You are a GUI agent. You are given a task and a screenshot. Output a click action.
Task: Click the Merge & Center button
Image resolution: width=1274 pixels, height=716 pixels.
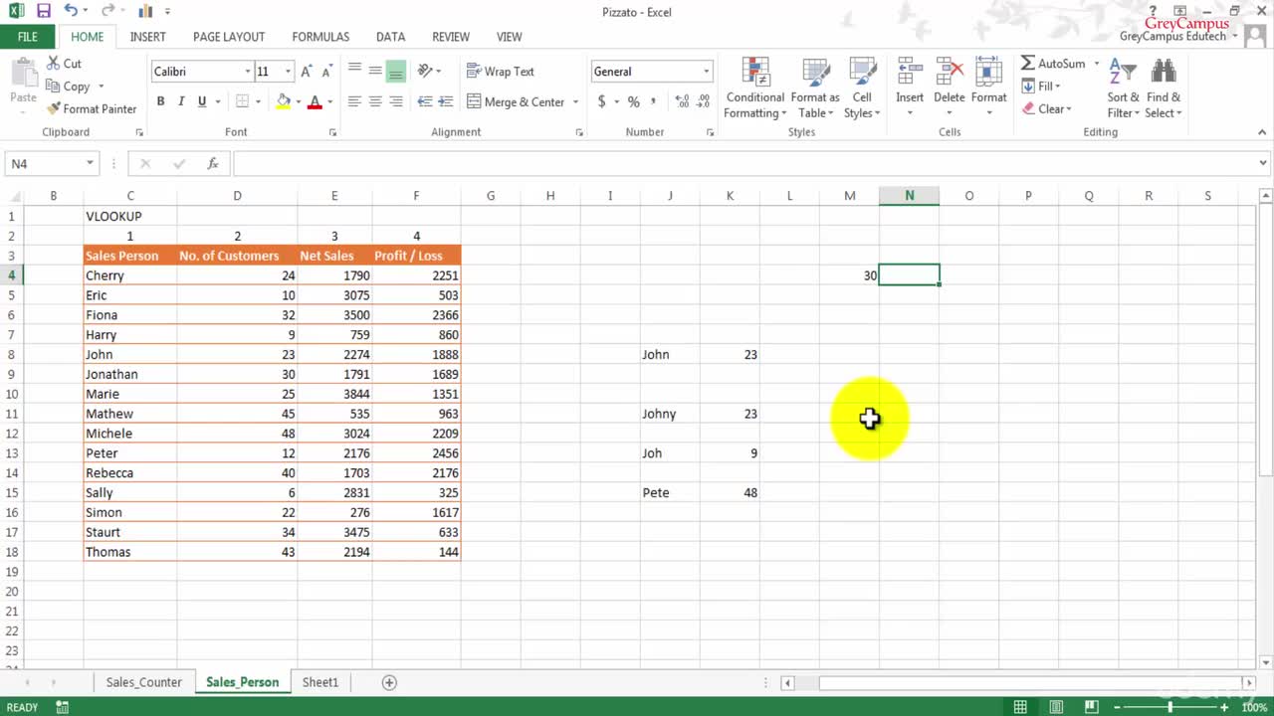pyautogui.click(x=516, y=102)
